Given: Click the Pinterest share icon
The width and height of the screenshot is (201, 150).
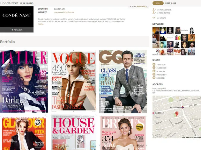Looking at the screenshot, I should coord(154,74).
